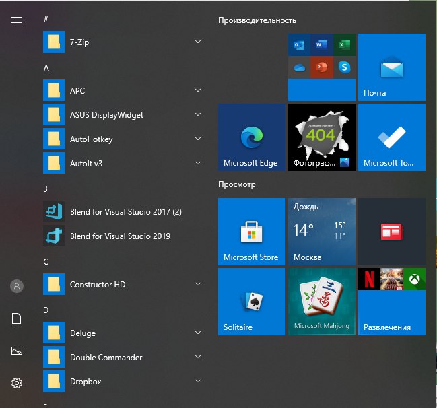Launch Blend for Visual Studio 2017 icon
The height and width of the screenshot is (408, 437).
click(54, 211)
